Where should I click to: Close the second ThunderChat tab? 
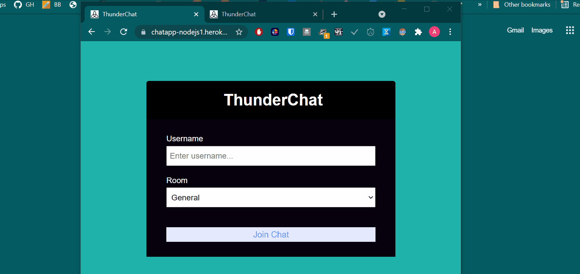pyautogui.click(x=315, y=14)
